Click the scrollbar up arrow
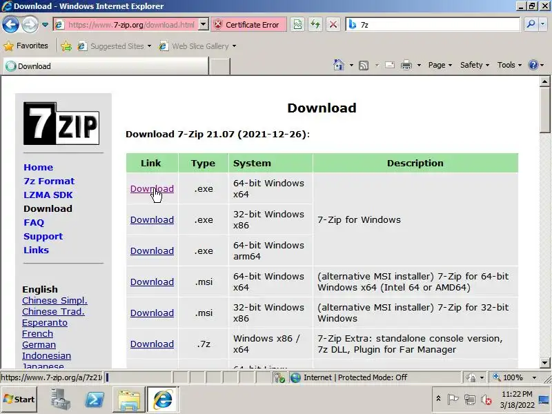 tap(544, 81)
